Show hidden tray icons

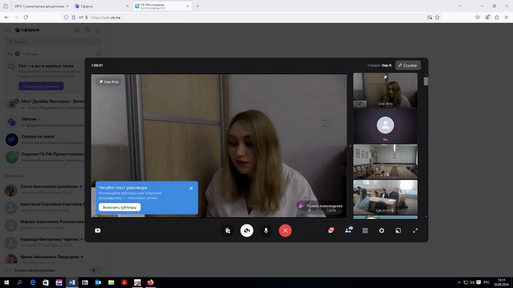pyautogui.click(x=459, y=282)
